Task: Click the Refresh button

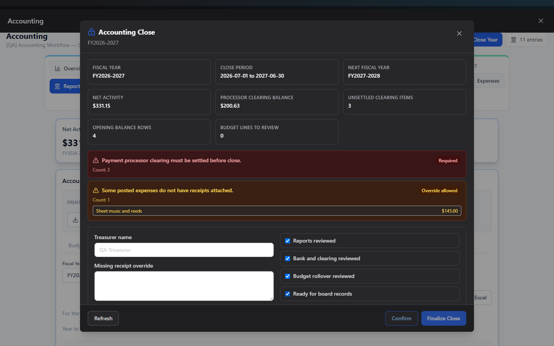Action: click(x=103, y=318)
